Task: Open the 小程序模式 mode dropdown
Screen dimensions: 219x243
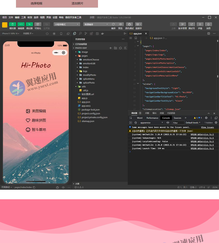Action: coord(67,24)
